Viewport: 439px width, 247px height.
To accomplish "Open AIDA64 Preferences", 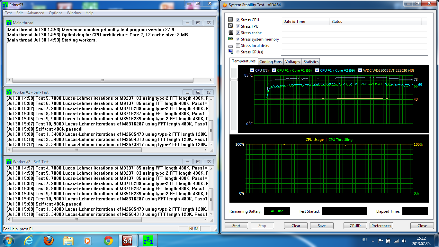I will pos(381,226).
